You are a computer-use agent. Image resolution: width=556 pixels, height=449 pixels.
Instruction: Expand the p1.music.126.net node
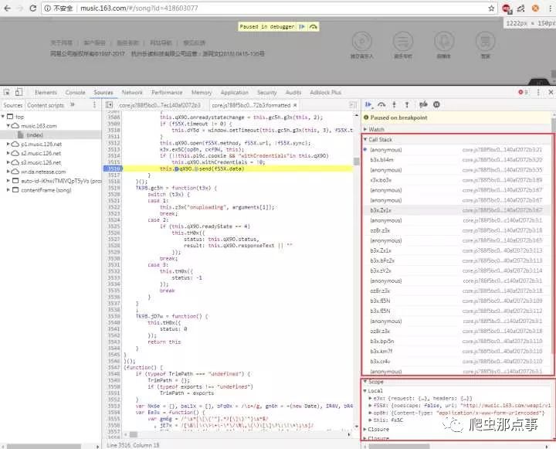8,145
